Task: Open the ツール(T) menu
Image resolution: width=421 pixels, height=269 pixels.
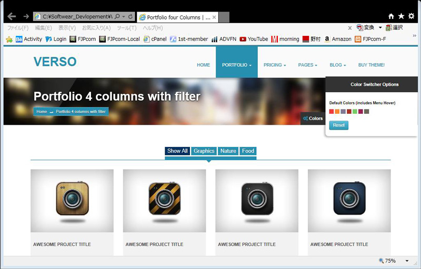Action: [127, 28]
